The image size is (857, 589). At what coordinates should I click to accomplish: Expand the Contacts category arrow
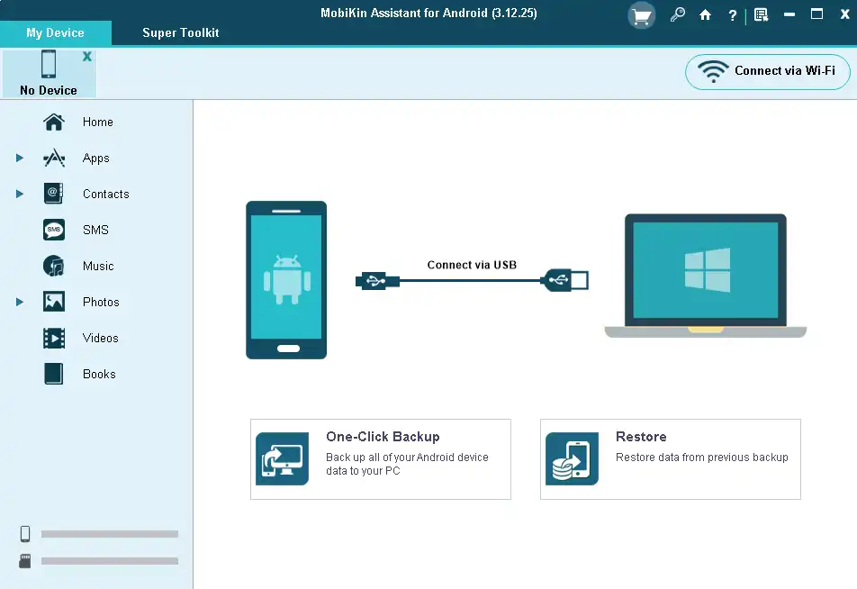[x=20, y=195]
